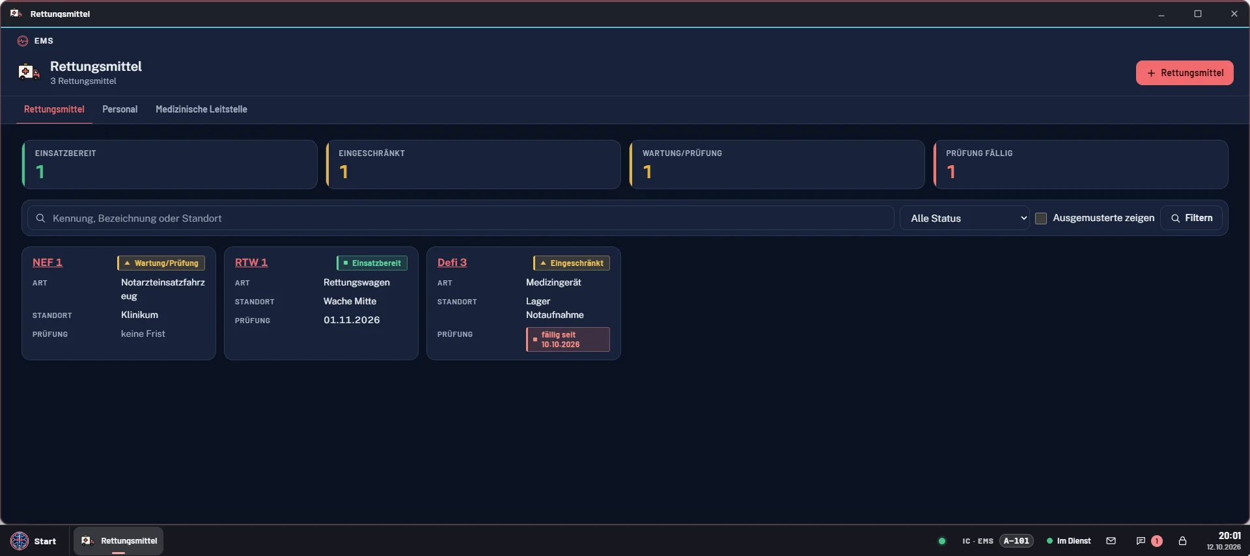
Task: Click the Wartung/Prüfung status badge on NEF 1
Action: pyautogui.click(x=161, y=263)
